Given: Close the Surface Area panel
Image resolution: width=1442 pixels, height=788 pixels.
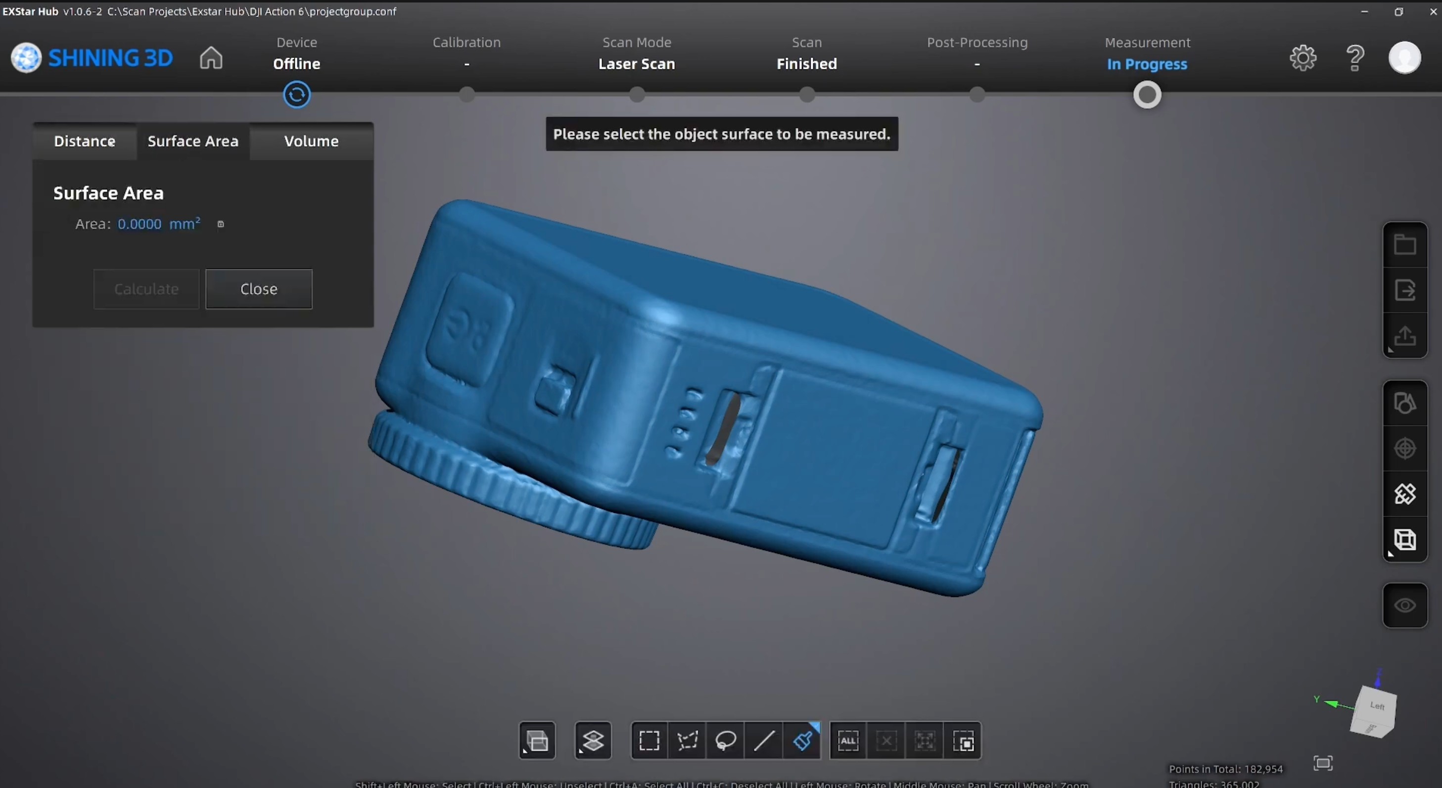Looking at the screenshot, I should click(259, 289).
